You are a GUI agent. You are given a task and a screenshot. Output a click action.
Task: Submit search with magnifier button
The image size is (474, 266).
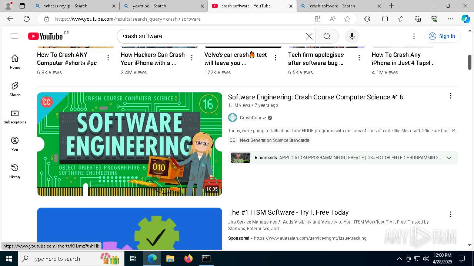click(327, 36)
